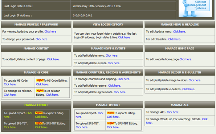Screen dimensions: 216x134
Task: Open profile update link under Manage Profile
Action: pos(50,32)
